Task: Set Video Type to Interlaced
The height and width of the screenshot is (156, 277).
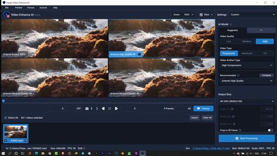Action: 247,53
